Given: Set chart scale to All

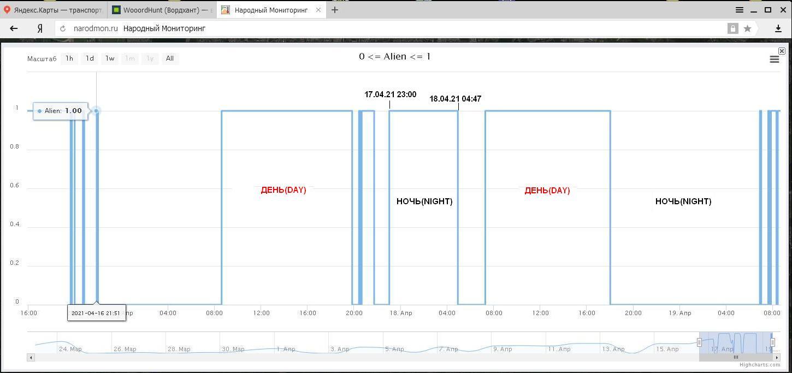Looking at the screenshot, I should click(170, 58).
